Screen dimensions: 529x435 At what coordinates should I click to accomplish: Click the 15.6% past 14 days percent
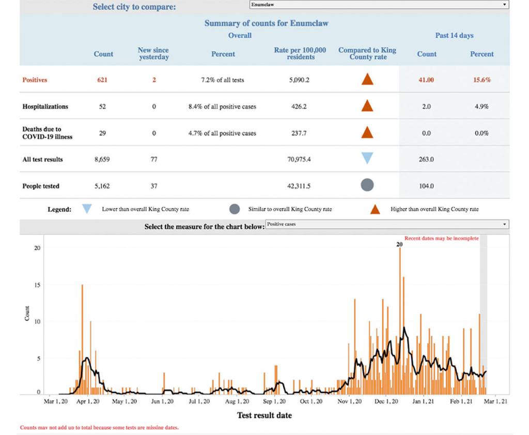tap(481, 80)
